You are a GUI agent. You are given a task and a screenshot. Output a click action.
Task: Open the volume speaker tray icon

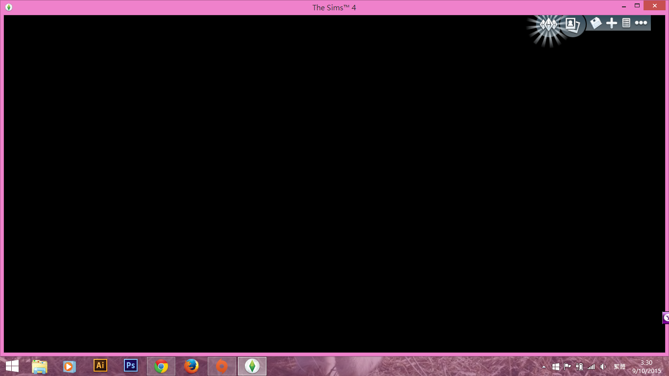point(603,367)
